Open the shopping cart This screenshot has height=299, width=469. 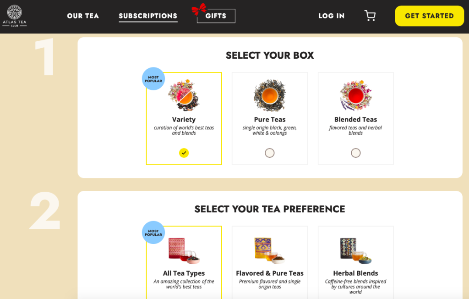[370, 16]
